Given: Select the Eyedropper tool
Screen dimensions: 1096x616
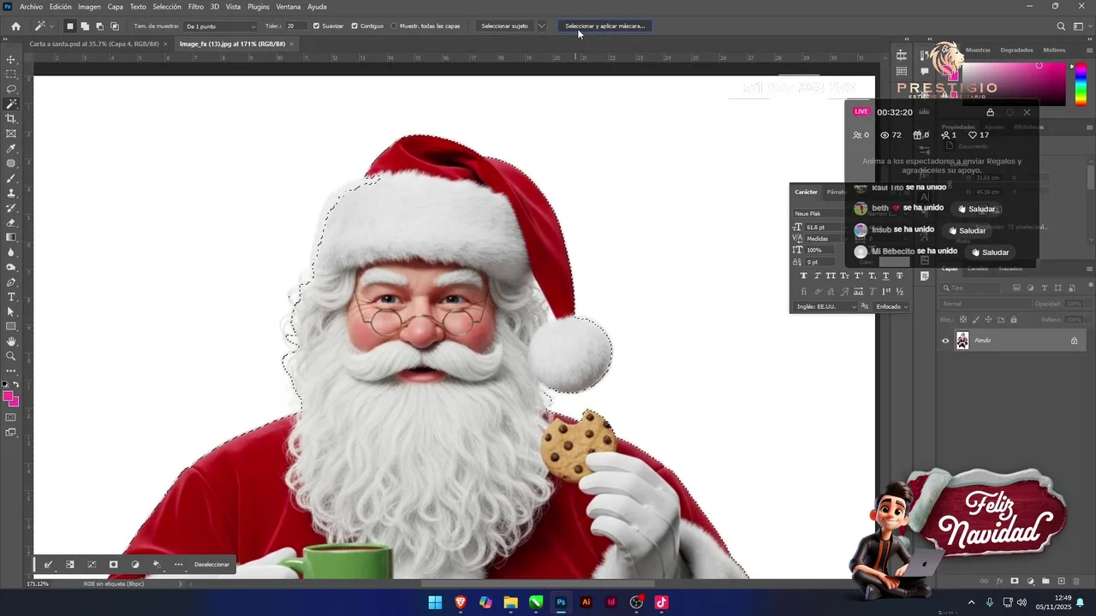Looking at the screenshot, I should point(11,149).
